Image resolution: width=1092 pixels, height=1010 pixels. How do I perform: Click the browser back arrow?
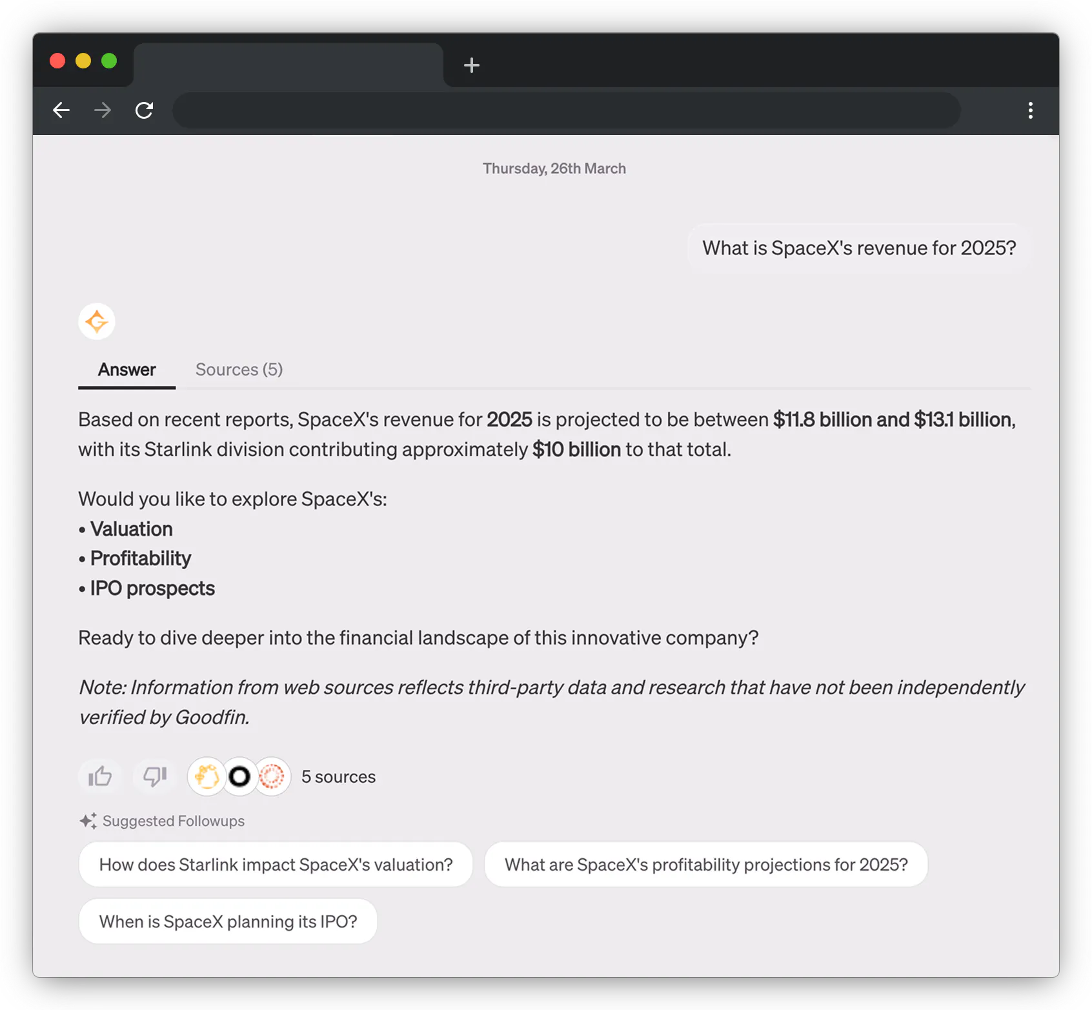[x=61, y=110]
